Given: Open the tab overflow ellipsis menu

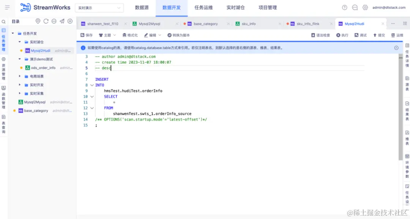Looking at the screenshot, I should click(x=393, y=23).
